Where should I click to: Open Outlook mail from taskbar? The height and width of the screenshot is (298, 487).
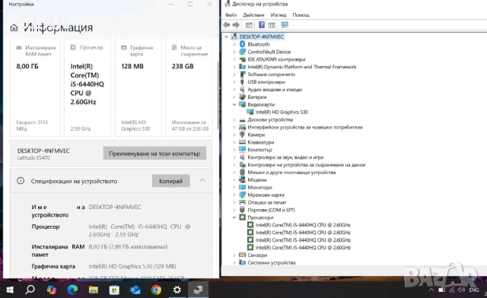click(x=135, y=290)
